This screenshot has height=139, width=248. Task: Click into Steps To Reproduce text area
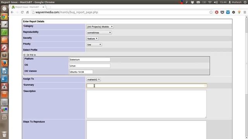pos(146,130)
